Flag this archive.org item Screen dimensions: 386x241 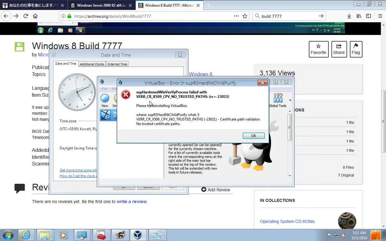coord(356,49)
